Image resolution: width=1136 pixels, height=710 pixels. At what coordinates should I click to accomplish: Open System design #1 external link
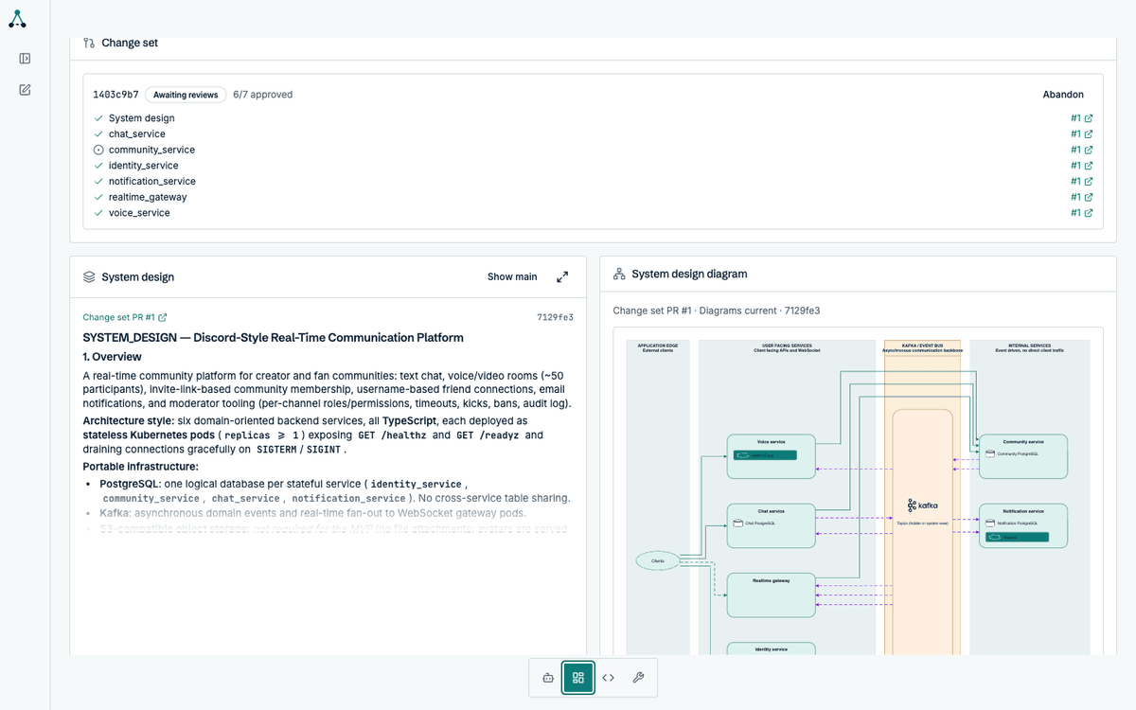tap(1082, 118)
